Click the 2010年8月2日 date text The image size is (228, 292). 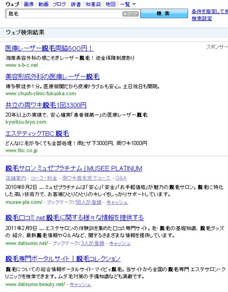tap(21, 187)
